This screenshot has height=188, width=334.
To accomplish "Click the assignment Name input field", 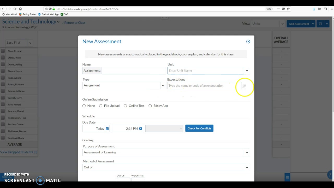I will 134,70.
